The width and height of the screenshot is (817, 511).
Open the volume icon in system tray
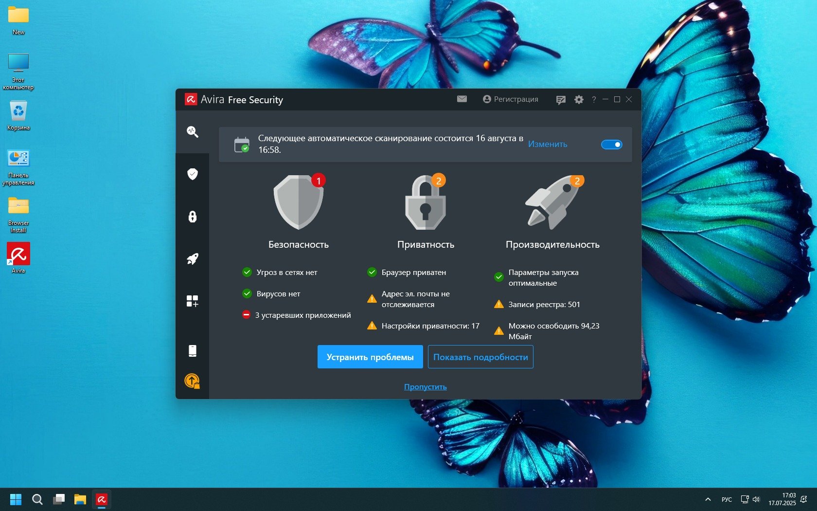(756, 499)
